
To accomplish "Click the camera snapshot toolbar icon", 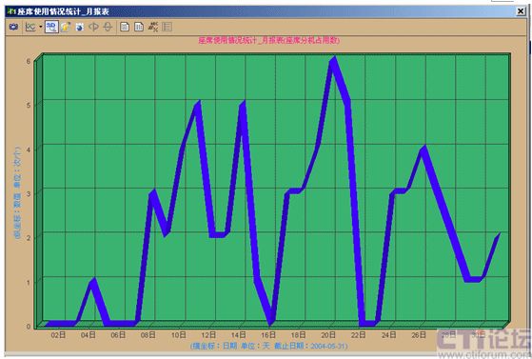I will [x=13, y=27].
